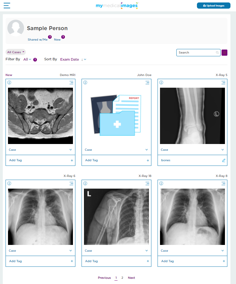Click the purple settings button beside search
The height and width of the screenshot is (284, 236).
click(x=224, y=53)
